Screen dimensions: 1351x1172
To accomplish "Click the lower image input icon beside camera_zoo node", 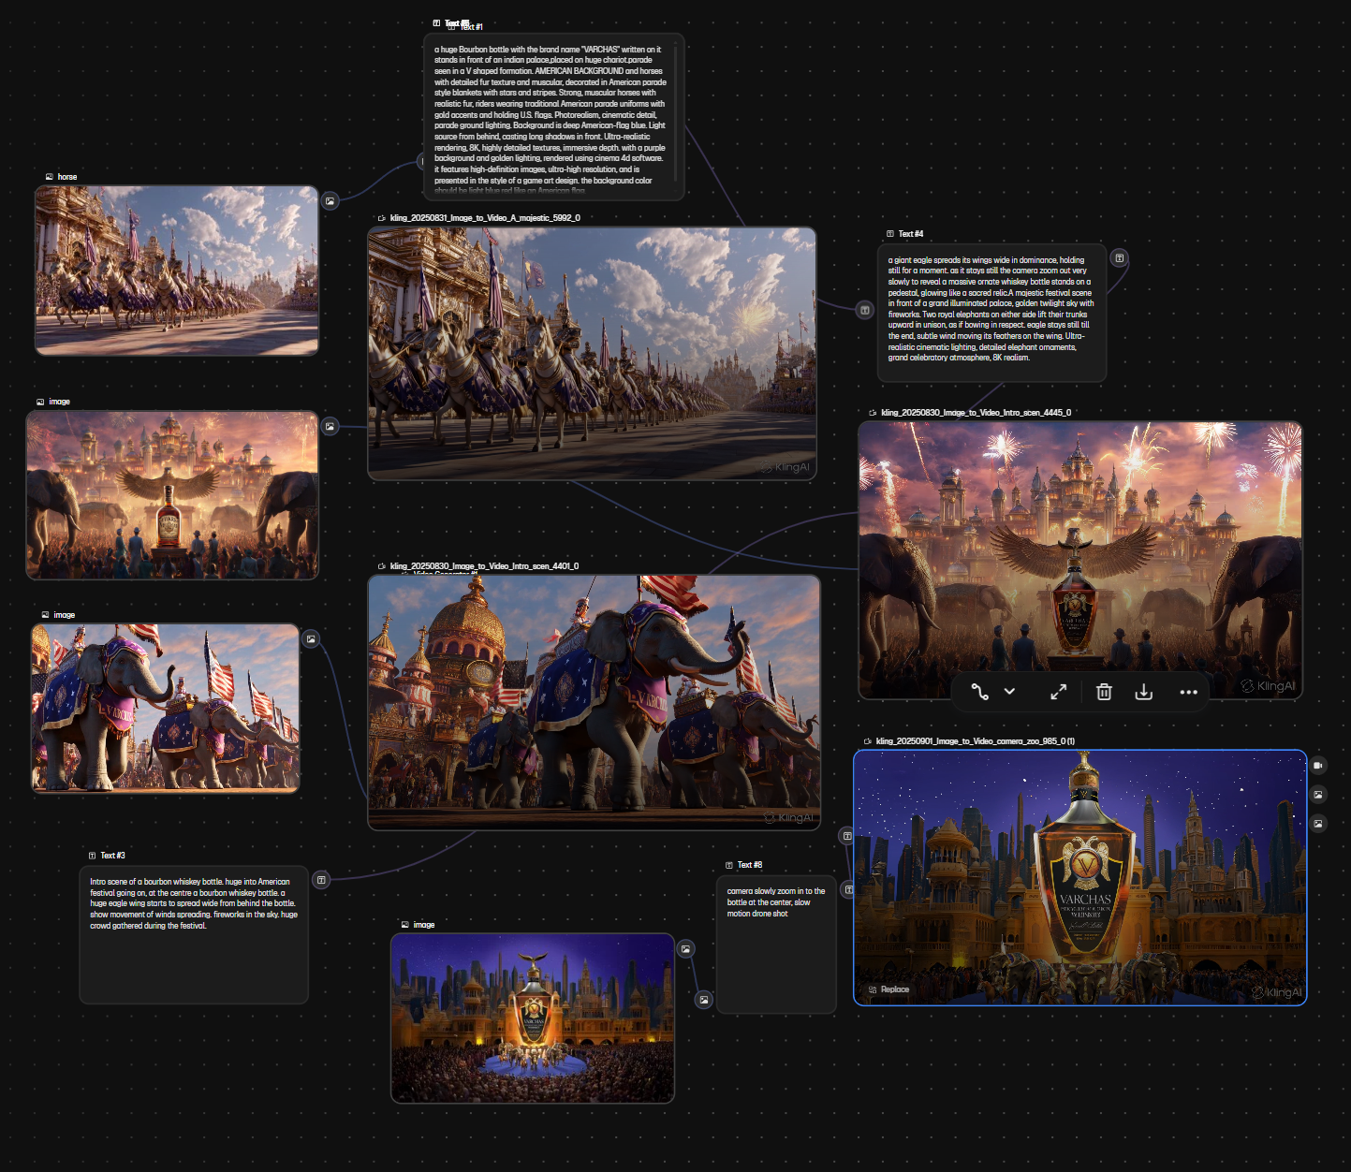I will (x=1318, y=824).
